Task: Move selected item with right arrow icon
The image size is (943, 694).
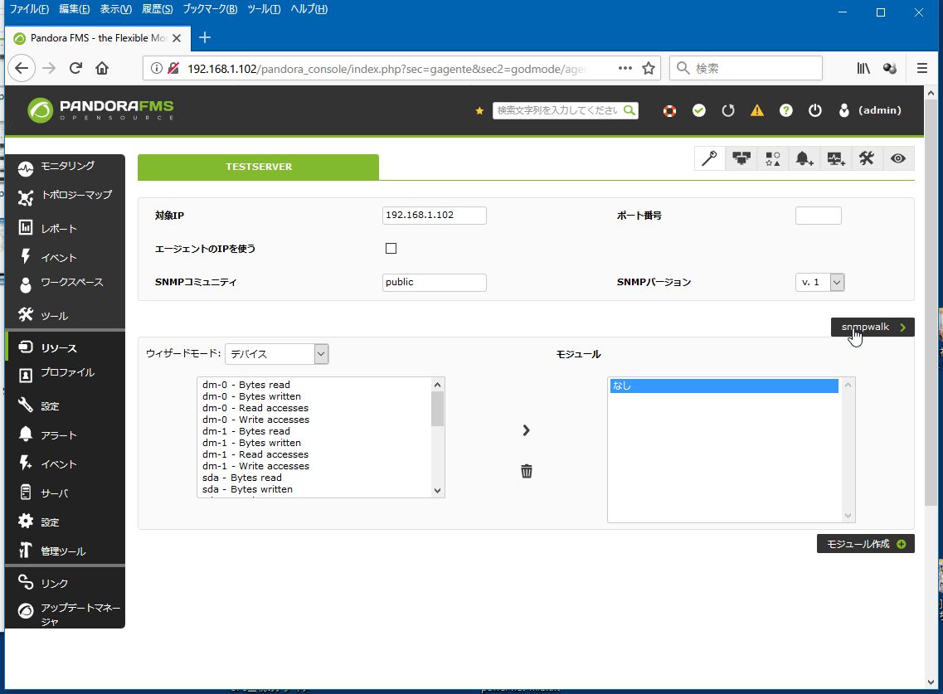Action: point(526,430)
